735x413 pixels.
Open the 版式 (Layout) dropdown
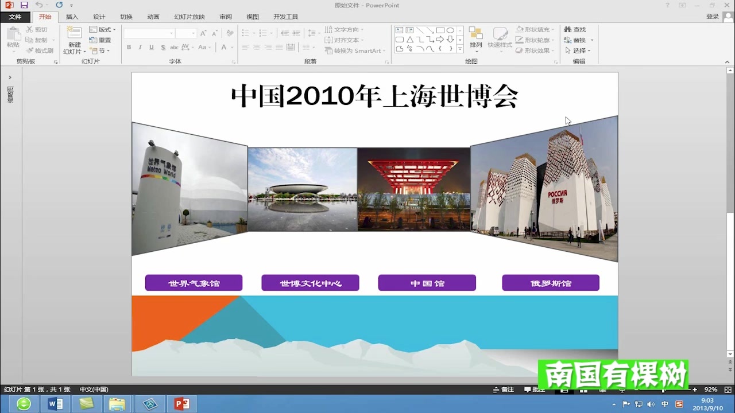(102, 29)
